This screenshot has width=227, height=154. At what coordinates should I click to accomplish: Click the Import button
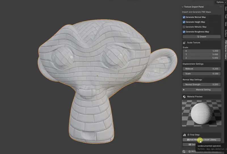pyautogui.click(x=201, y=37)
